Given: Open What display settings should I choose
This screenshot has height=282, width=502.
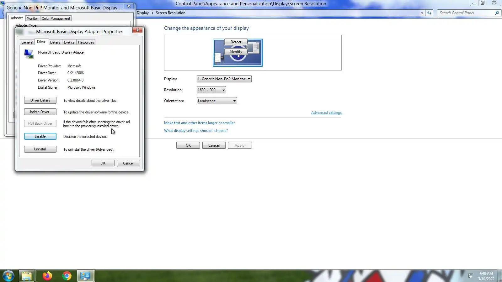Looking at the screenshot, I should tap(196, 131).
